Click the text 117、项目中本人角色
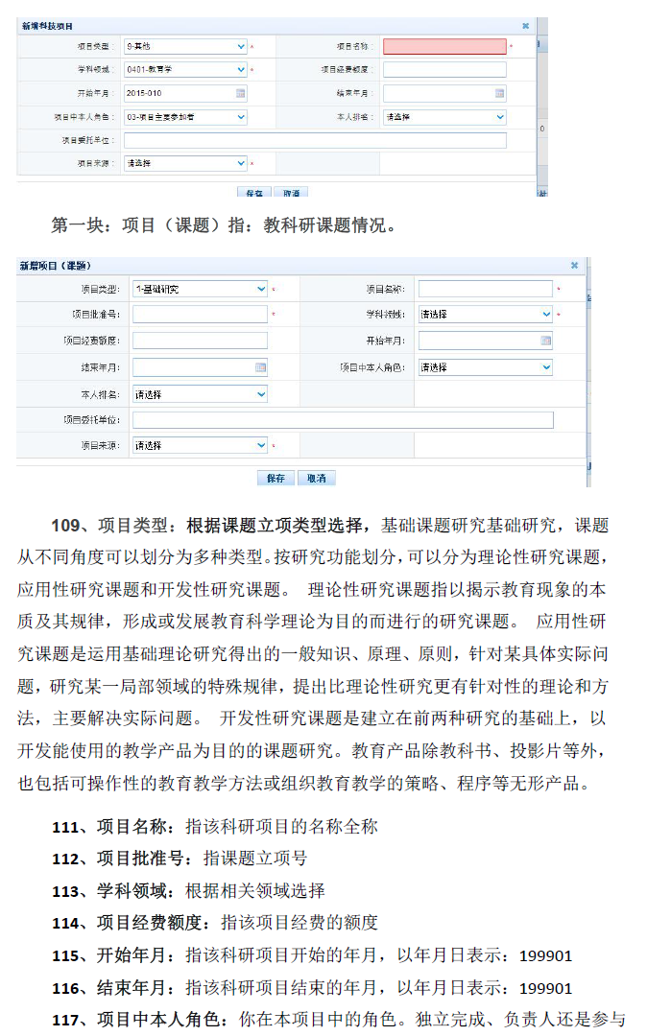The image size is (671, 1036). pos(136,1020)
